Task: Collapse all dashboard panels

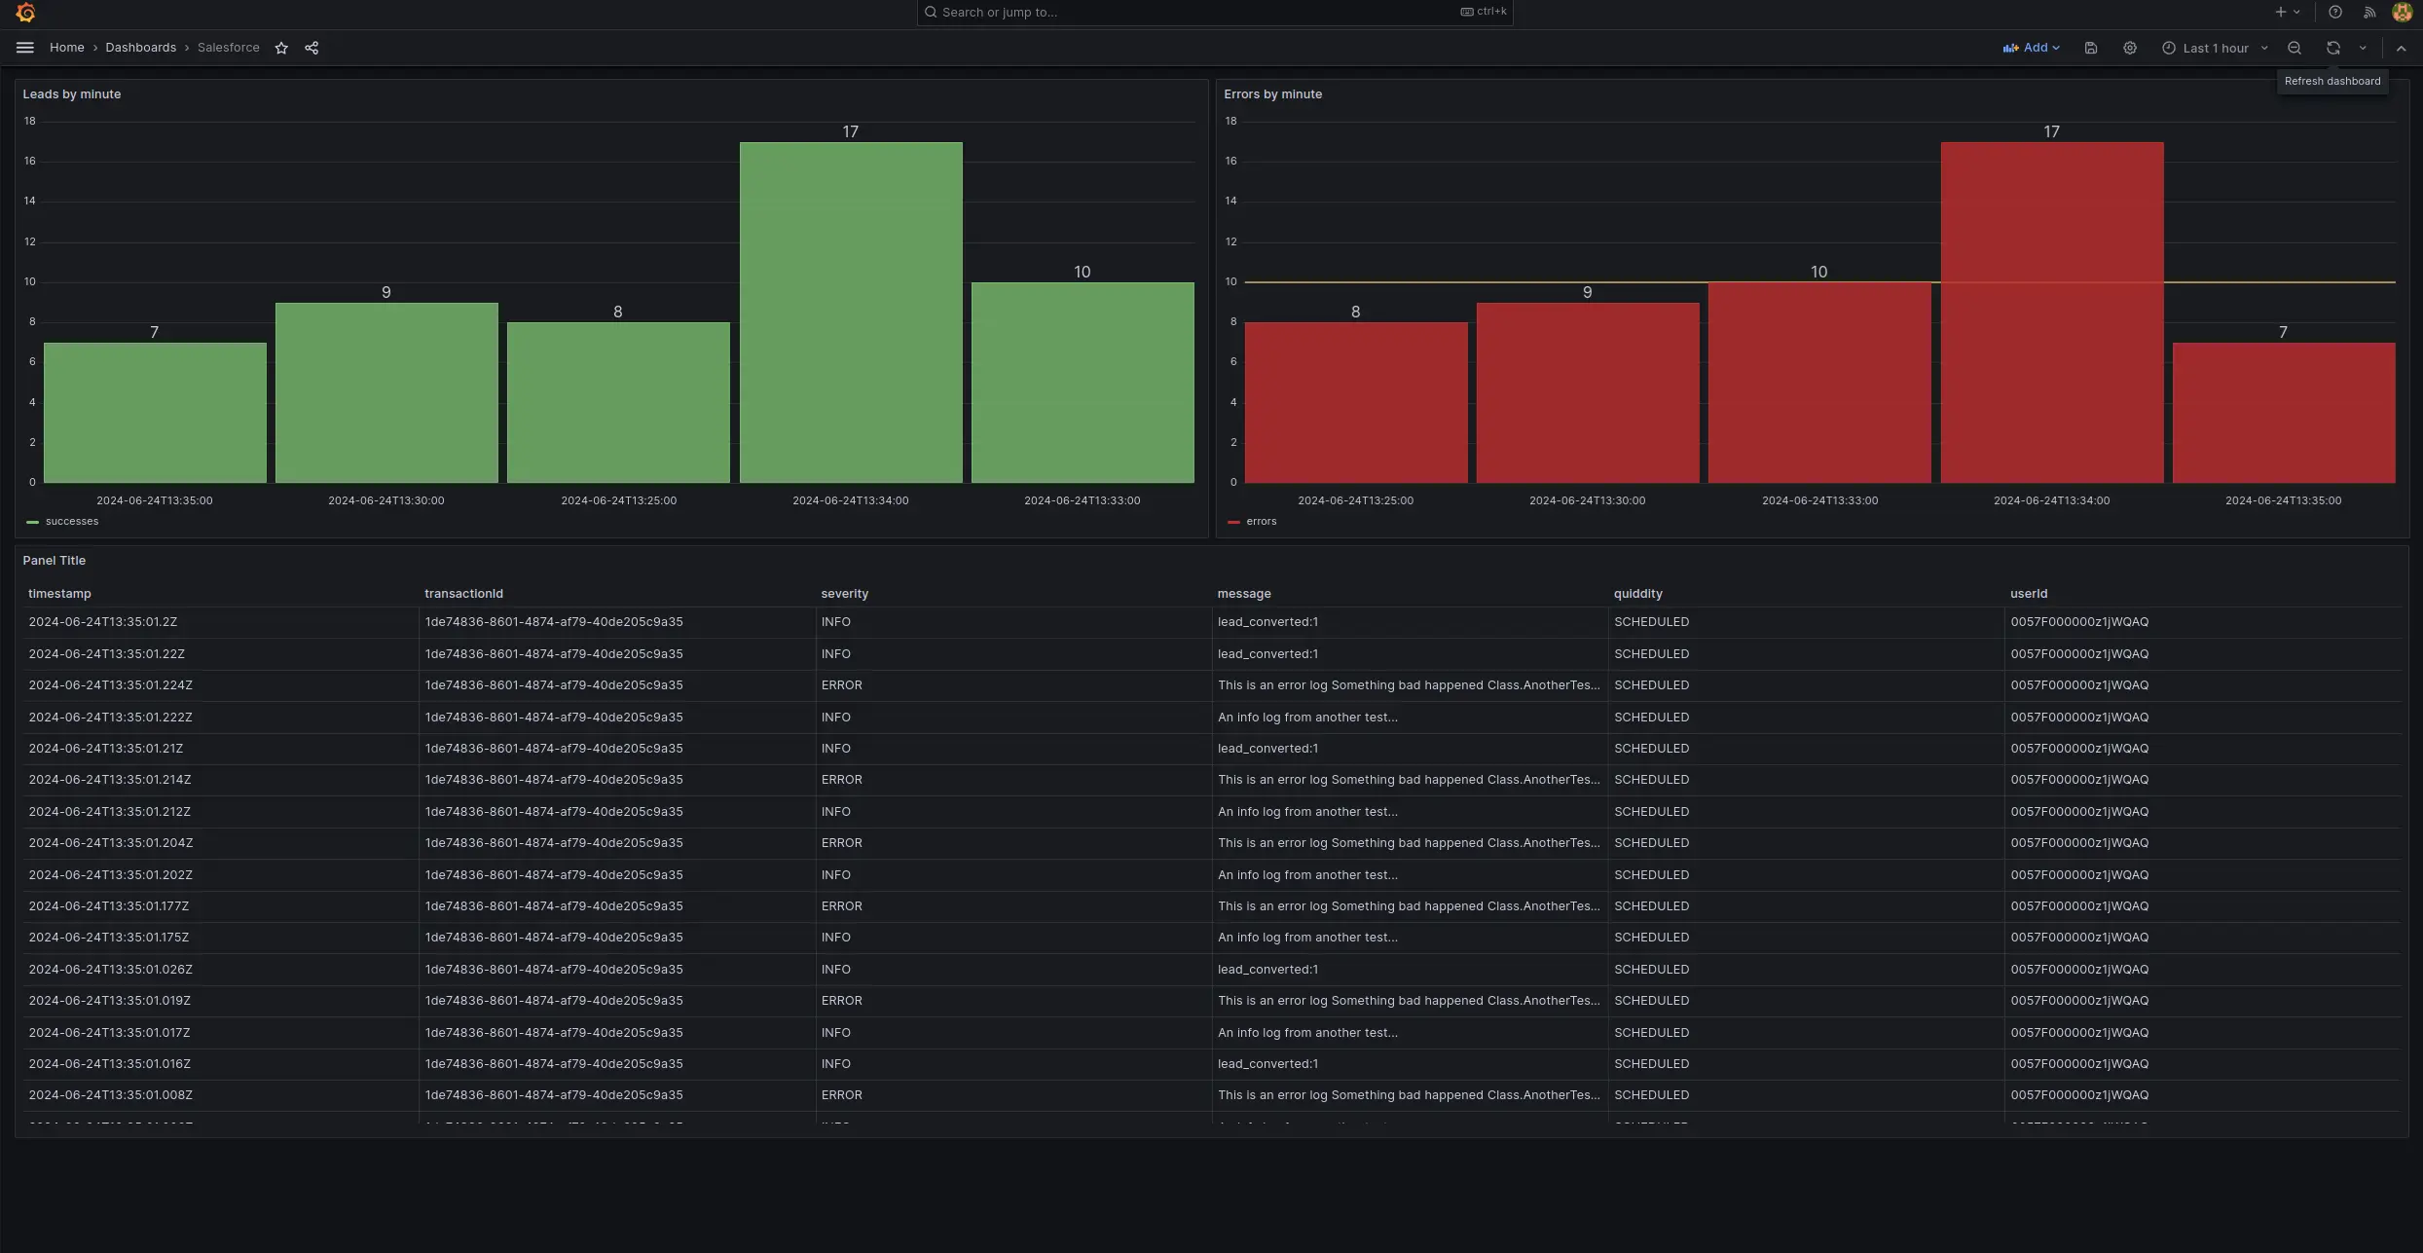Action: (x=2401, y=47)
